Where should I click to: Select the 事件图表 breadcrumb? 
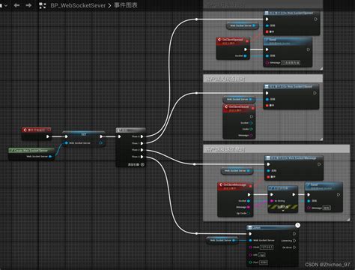coord(126,5)
